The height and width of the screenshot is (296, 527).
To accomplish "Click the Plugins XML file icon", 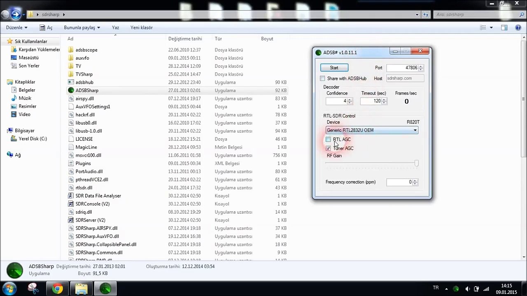I will click(x=71, y=163).
